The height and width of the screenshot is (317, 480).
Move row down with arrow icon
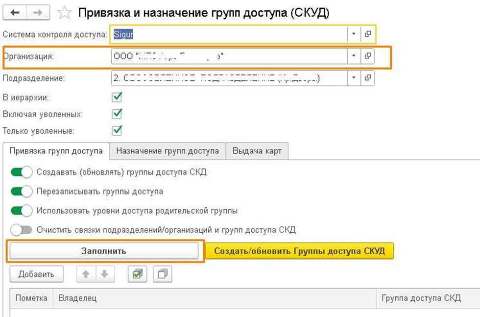coord(104,275)
